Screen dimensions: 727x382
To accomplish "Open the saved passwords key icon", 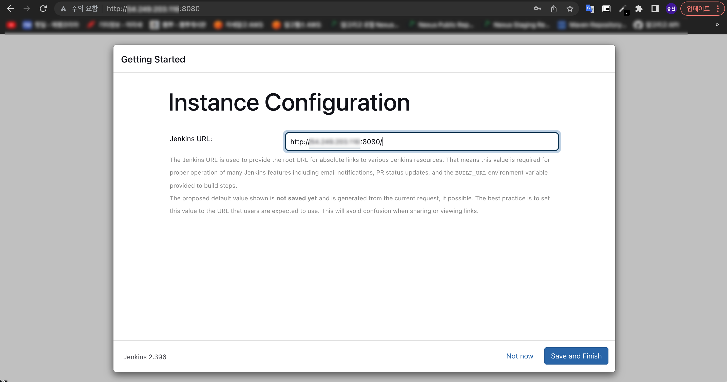I will pos(537,9).
